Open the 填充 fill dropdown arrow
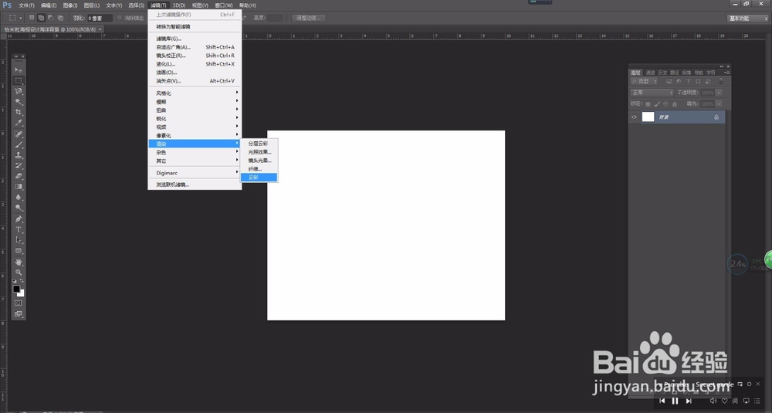This screenshot has height=413, width=772. tap(720, 104)
